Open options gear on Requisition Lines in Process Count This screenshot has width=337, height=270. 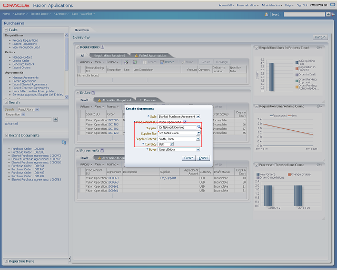click(319, 48)
